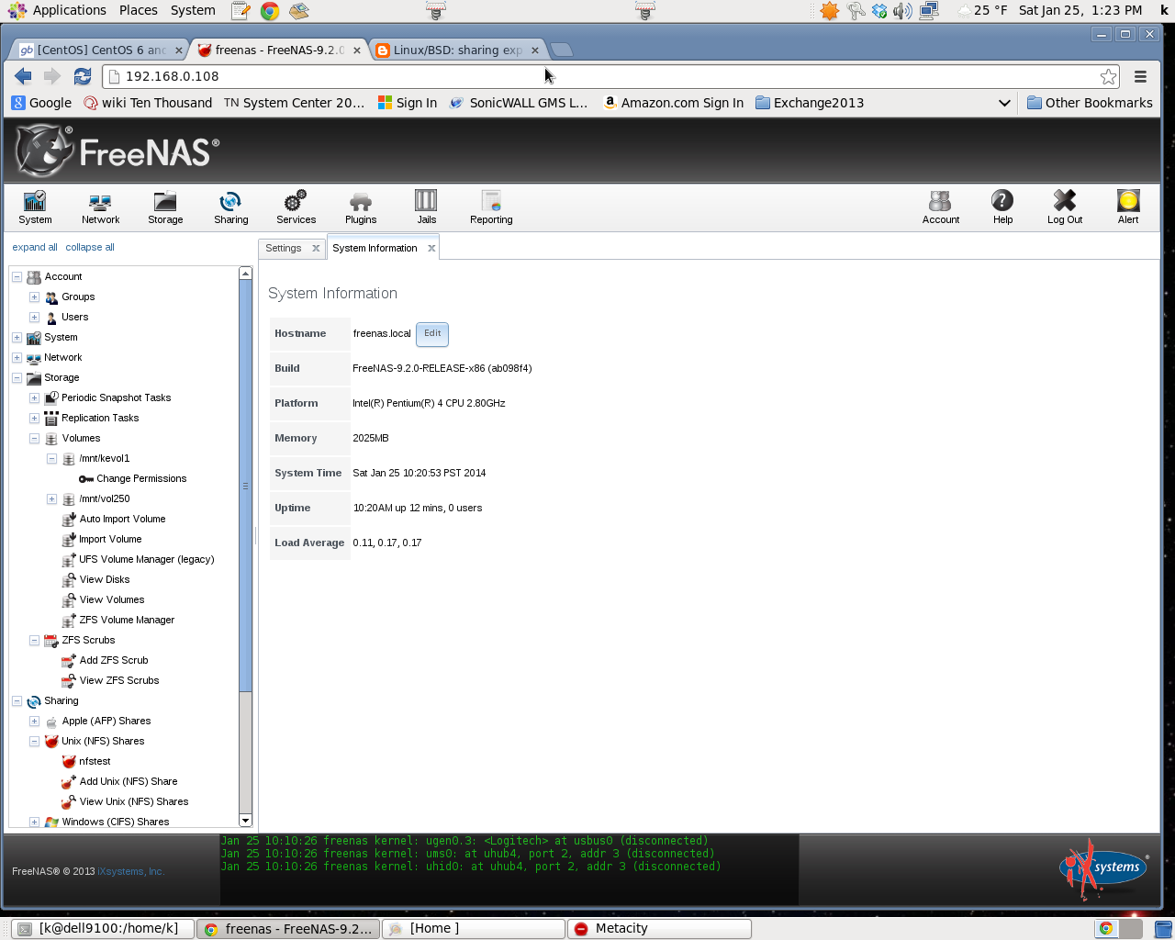Open the Services toolbar icon

tap(296, 207)
